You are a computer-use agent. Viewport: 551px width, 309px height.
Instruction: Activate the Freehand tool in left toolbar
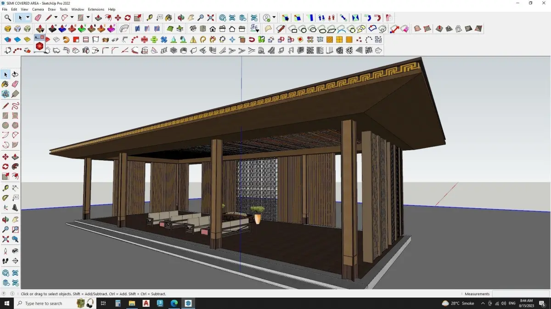point(15,106)
